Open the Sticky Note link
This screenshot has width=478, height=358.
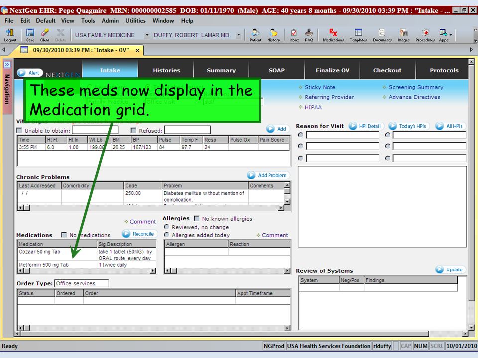pyautogui.click(x=320, y=87)
